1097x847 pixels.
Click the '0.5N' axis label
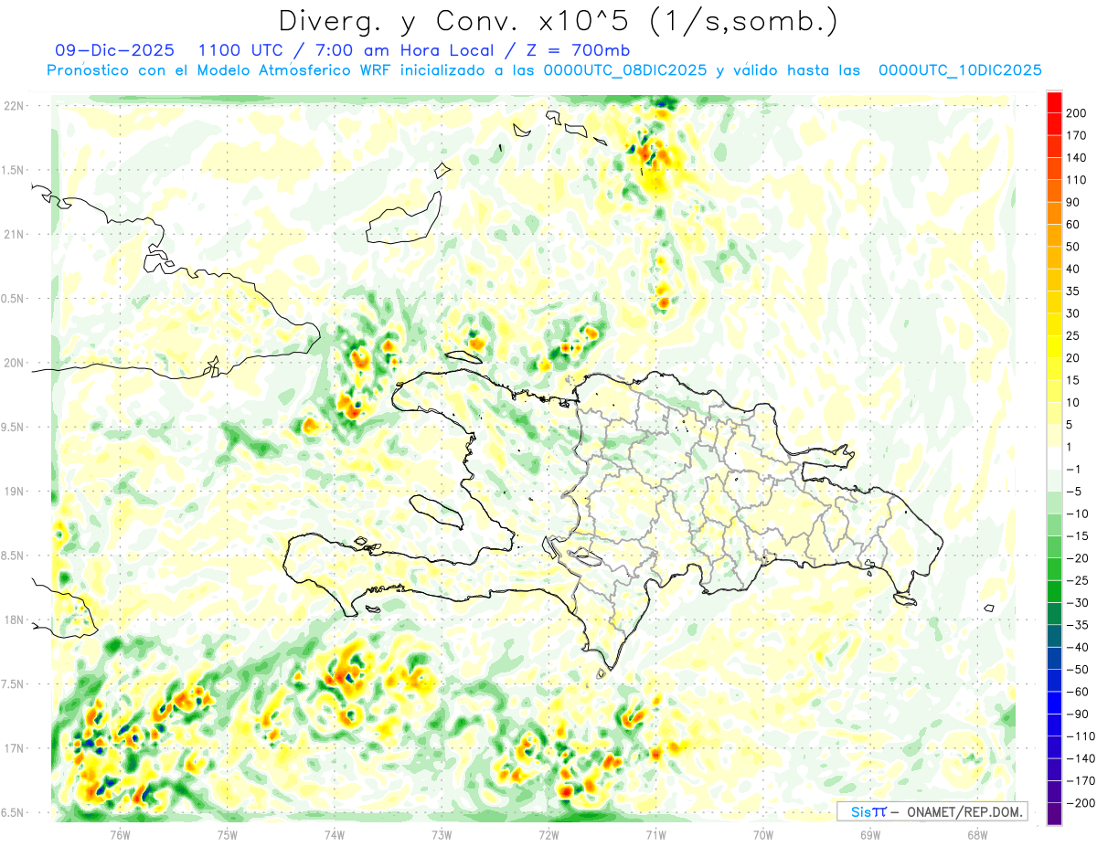click(x=14, y=299)
